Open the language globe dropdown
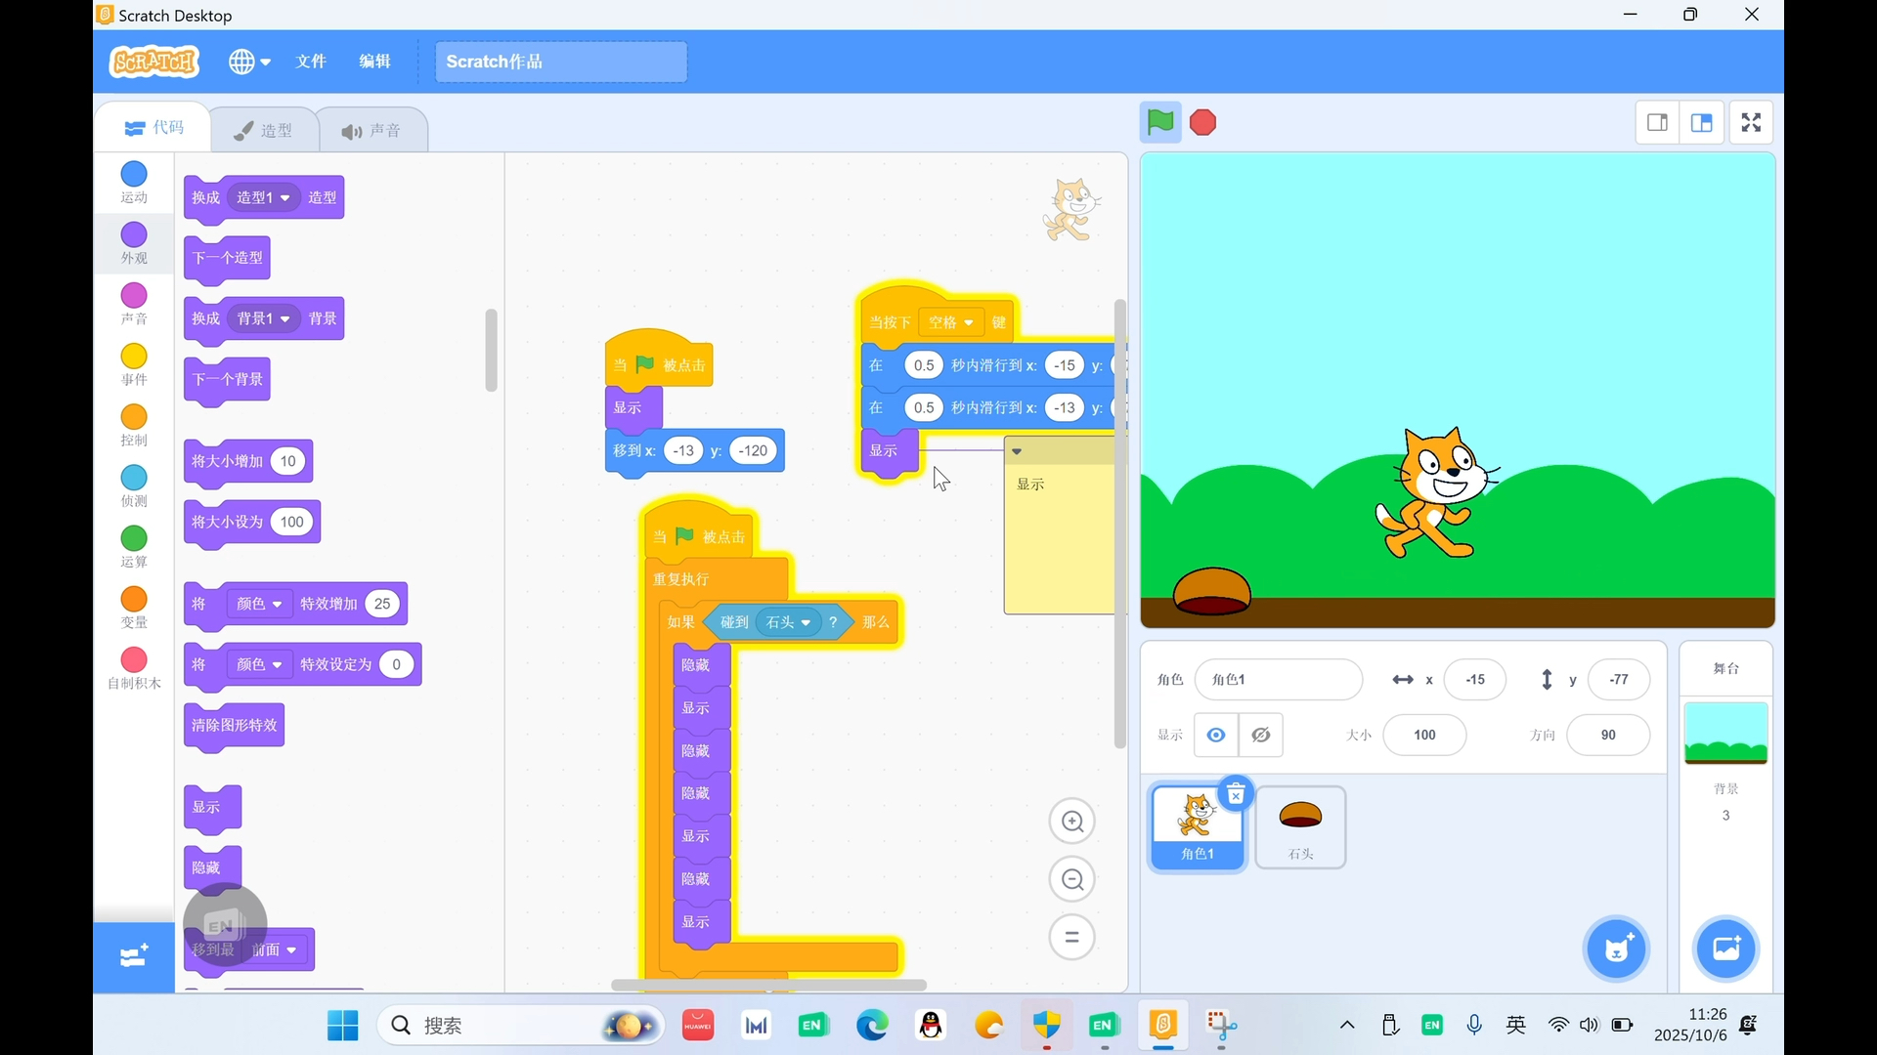 point(249,62)
